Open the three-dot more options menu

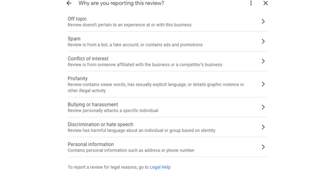[x=251, y=3]
